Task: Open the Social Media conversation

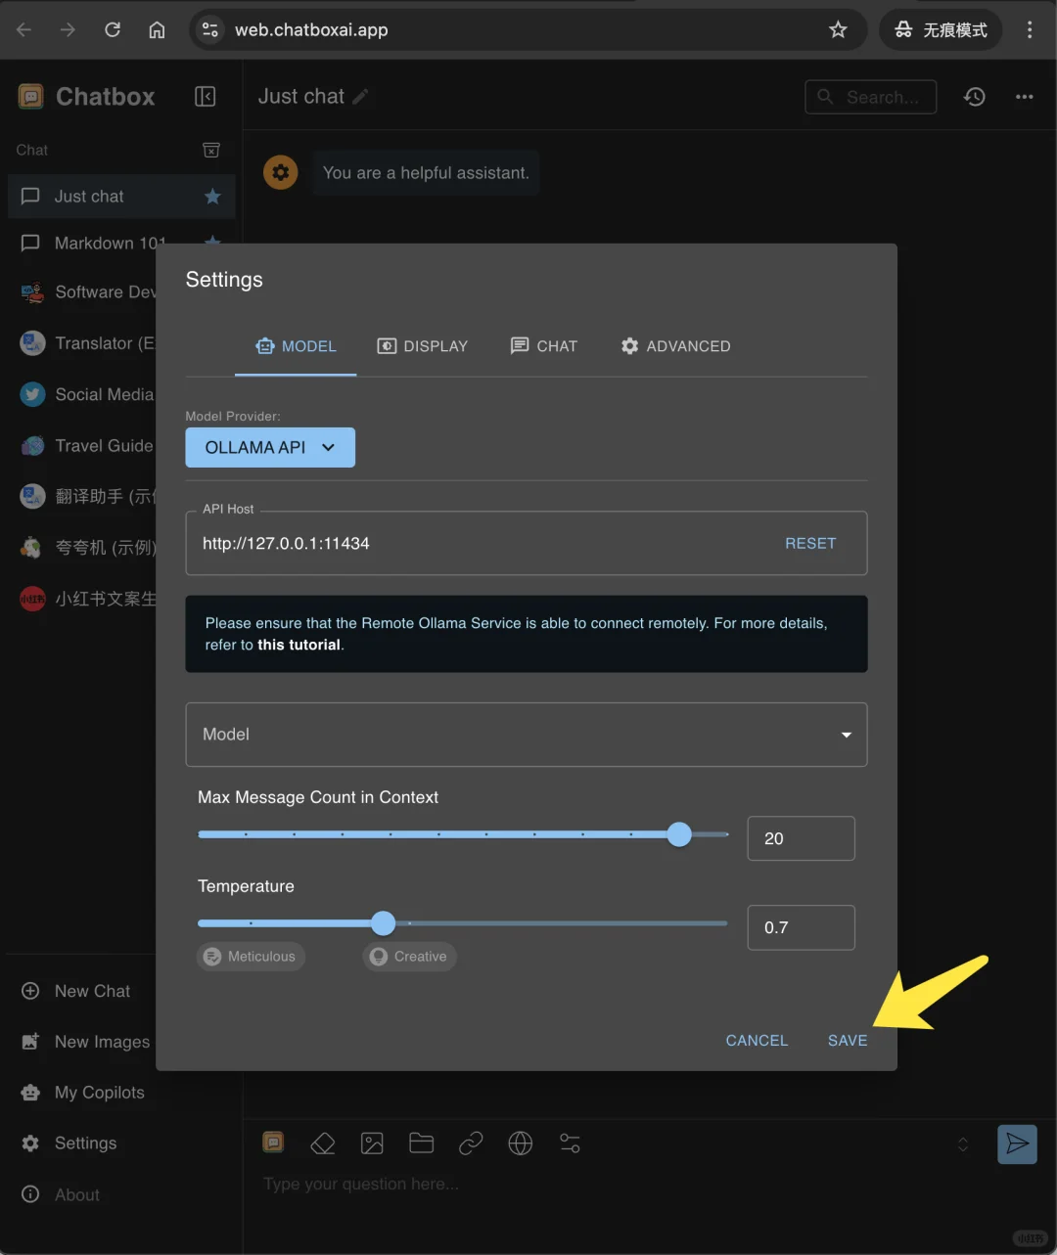Action: tap(82, 394)
